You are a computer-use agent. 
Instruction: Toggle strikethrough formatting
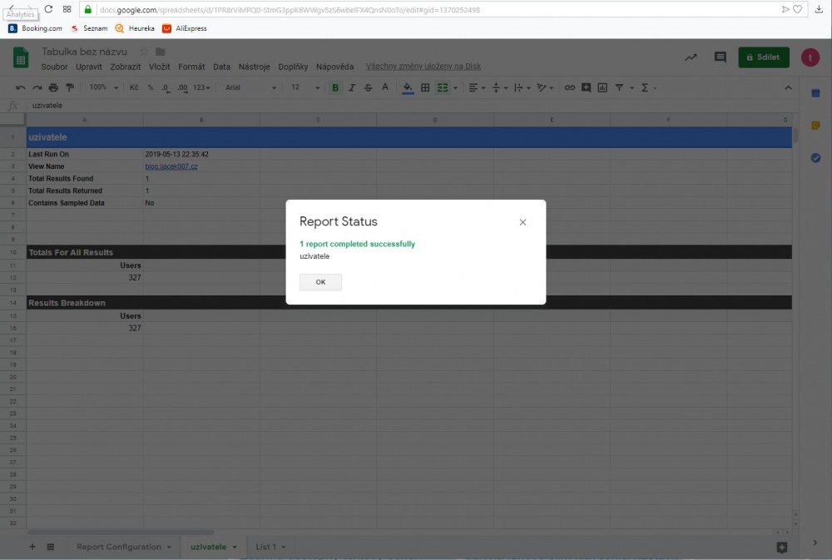tap(368, 87)
